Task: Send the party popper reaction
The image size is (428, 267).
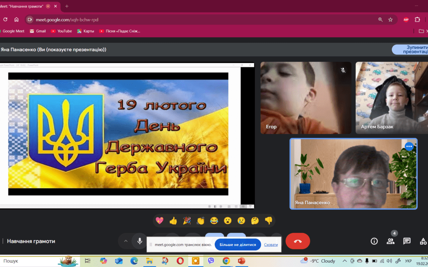Action: (x=187, y=220)
